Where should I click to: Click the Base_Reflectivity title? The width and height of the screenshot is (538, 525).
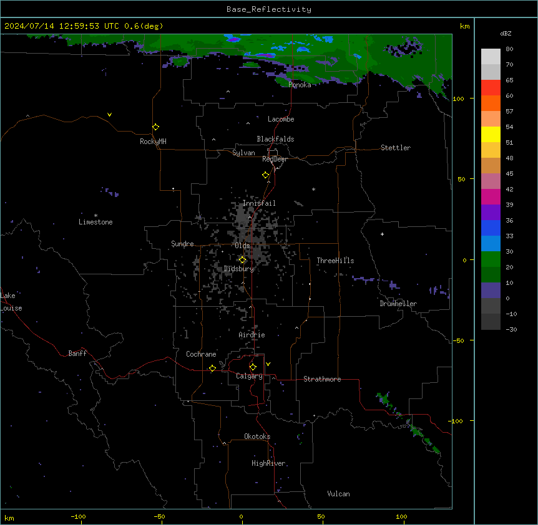(x=269, y=9)
